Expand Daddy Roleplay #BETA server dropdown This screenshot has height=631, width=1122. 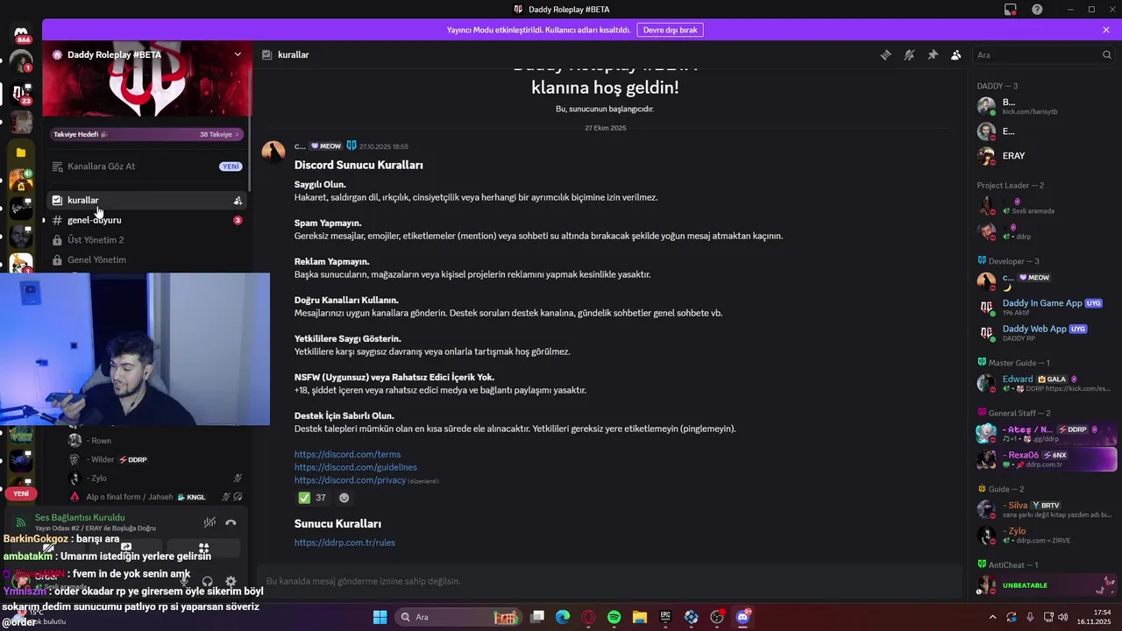click(238, 54)
